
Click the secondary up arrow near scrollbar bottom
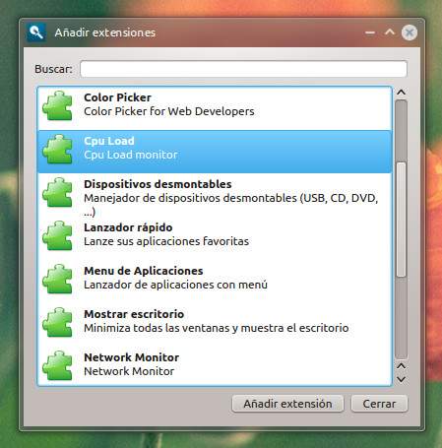401,365
